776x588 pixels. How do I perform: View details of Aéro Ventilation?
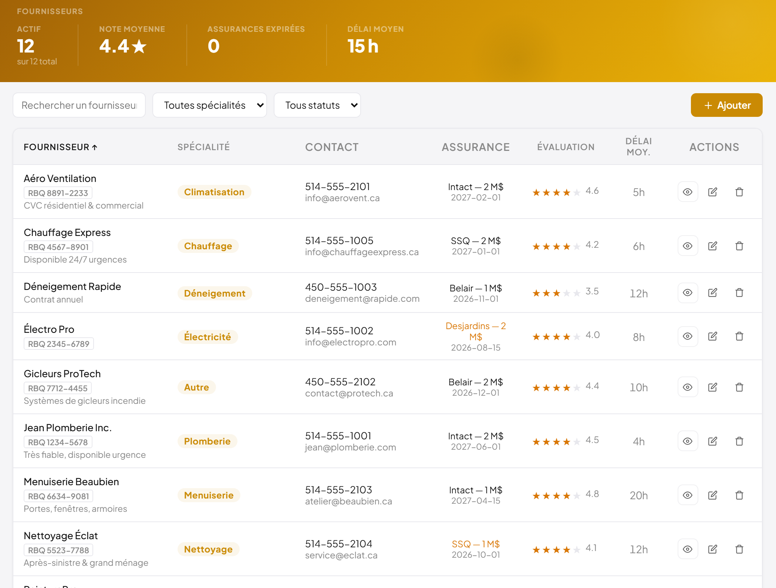(x=688, y=192)
